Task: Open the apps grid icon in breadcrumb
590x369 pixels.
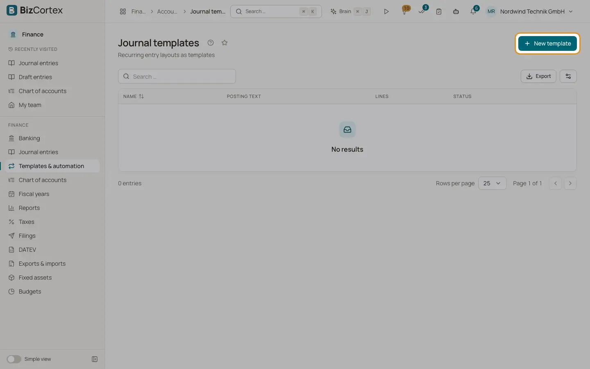Action: (x=123, y=11)
